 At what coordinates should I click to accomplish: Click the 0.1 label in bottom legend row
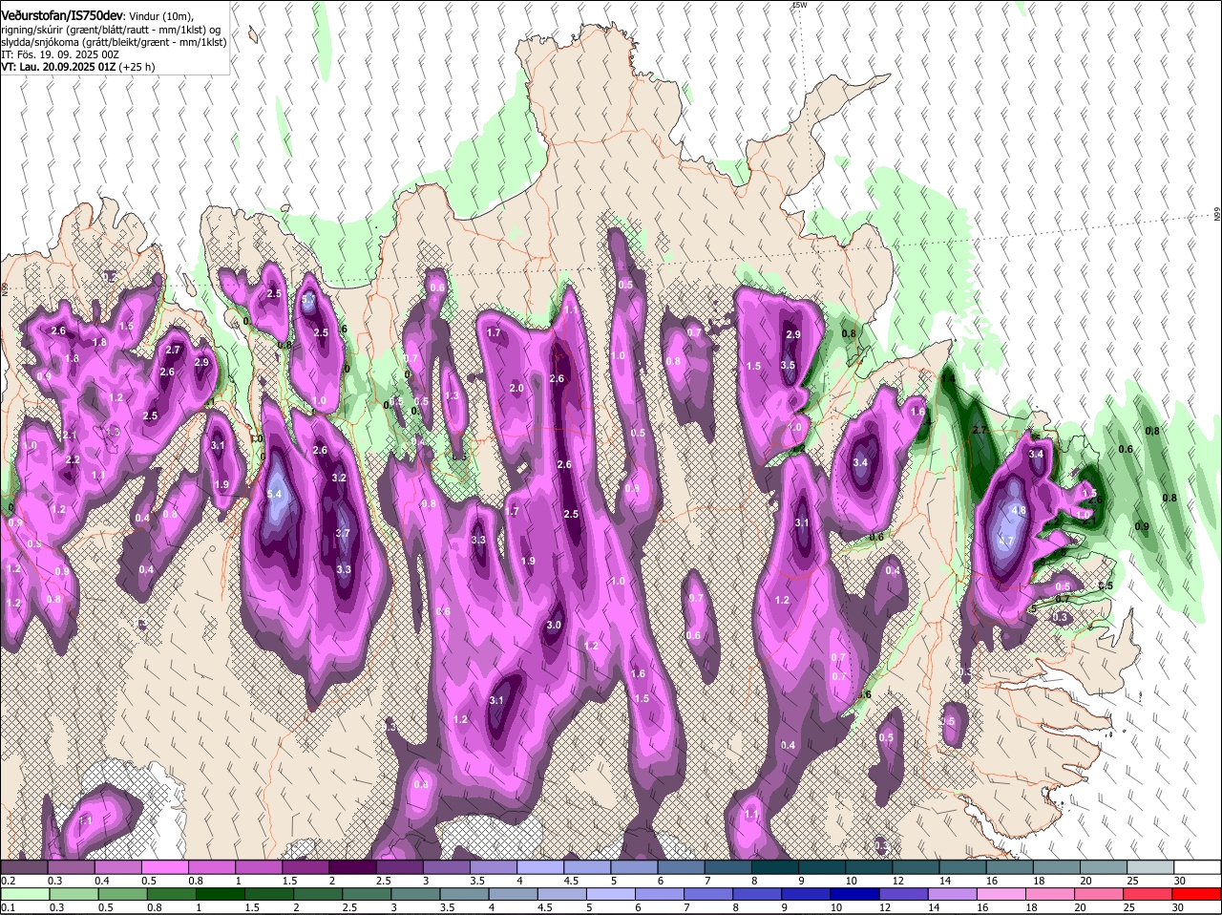tap(8, 907)
